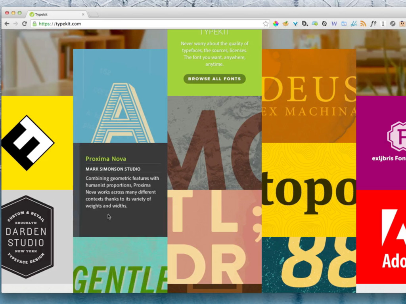406x304 pixels.
Task: Open the 'D.' extension icon
Action: (305, 24)
